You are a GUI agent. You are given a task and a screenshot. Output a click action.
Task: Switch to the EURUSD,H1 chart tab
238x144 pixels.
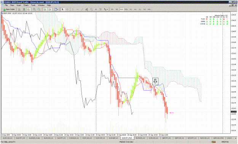point(153,138)
